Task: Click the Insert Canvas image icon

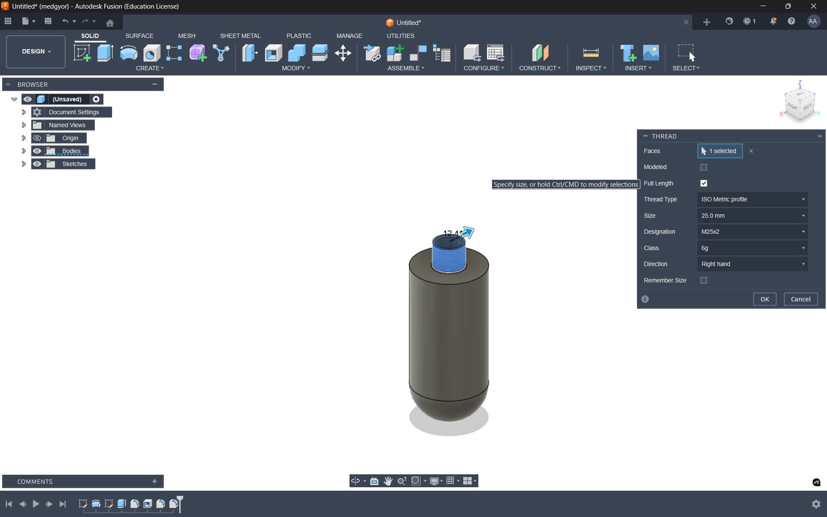Action: (651, 53)
